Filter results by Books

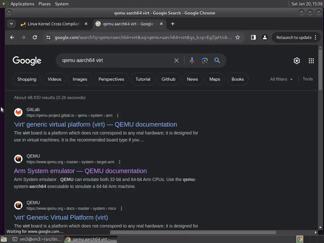click(x=238, y=79)
